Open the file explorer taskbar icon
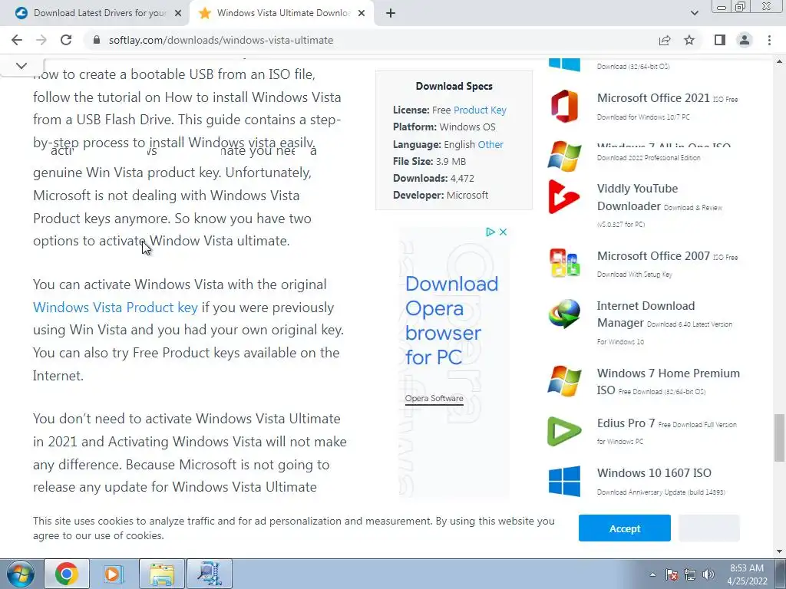786x589 pixels. point(161,574)
